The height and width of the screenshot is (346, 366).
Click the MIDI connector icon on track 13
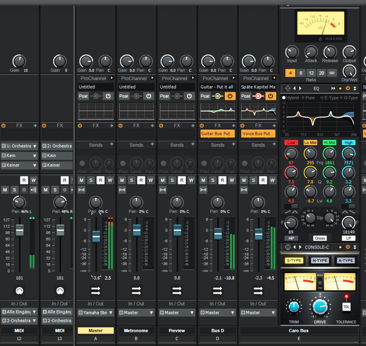tap(60, 290)
